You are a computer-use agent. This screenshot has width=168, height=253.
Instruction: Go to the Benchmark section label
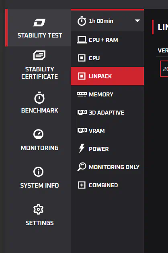coord(40,111)
